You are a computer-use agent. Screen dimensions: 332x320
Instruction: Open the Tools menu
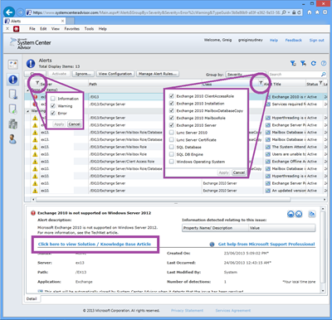(x=89, y=29)
